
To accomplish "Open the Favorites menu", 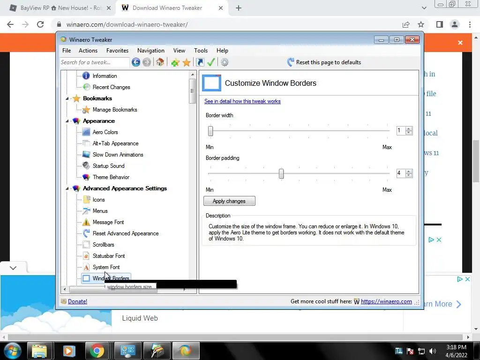I will (117, 51).
